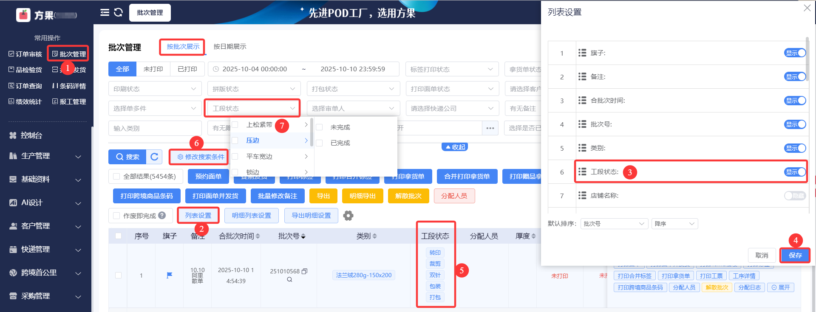The height and width of the screenshot is (312, 816).
Task: Click the 采购管理 sidebar icon
Action: 13,296
